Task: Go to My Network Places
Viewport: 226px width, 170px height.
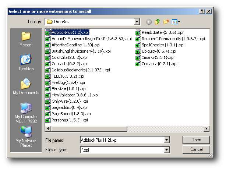Action: tap(26, 136)
